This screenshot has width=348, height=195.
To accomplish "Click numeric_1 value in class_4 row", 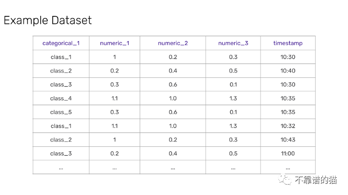I will click(114, 98).
